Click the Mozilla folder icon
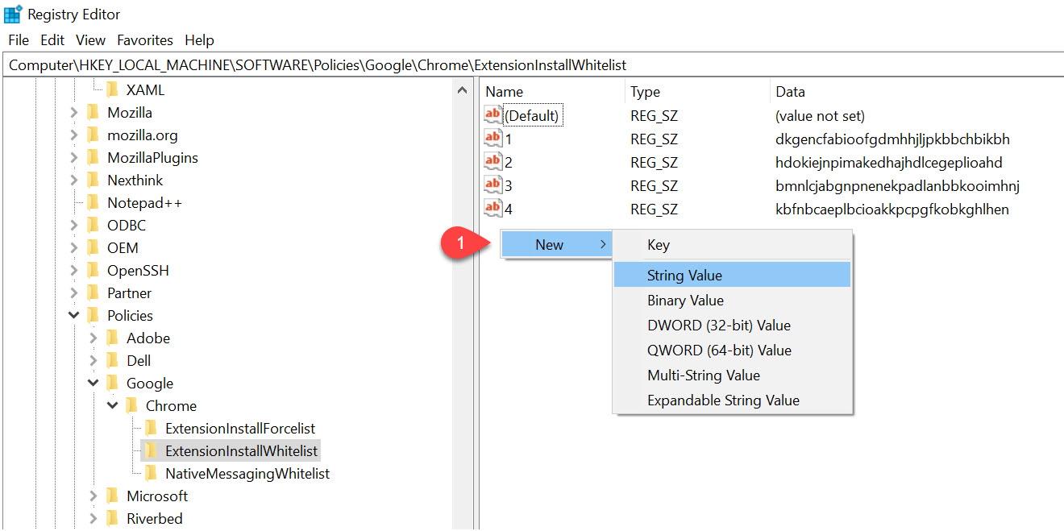The height and width of the screenshot is (531, 1064). click(x=93, y=112)
